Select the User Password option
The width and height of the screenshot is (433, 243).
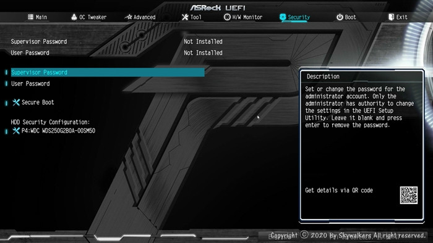[x=30, y=84]
